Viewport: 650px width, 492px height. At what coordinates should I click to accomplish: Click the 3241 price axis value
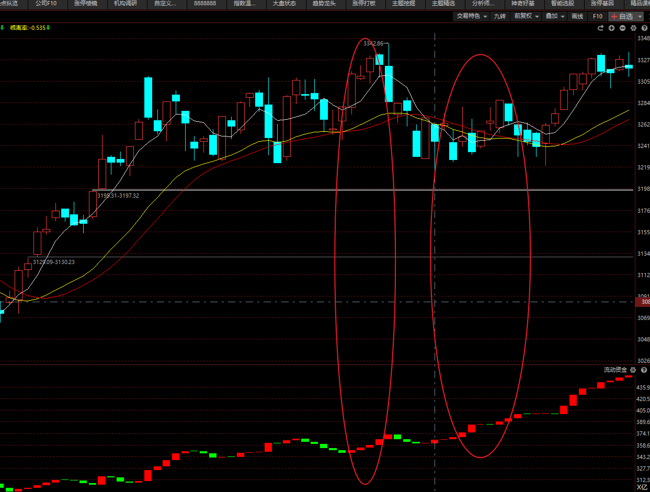pos(643,146)
